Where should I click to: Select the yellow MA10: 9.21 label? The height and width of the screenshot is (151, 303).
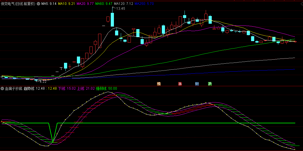(x=67, y=3)
